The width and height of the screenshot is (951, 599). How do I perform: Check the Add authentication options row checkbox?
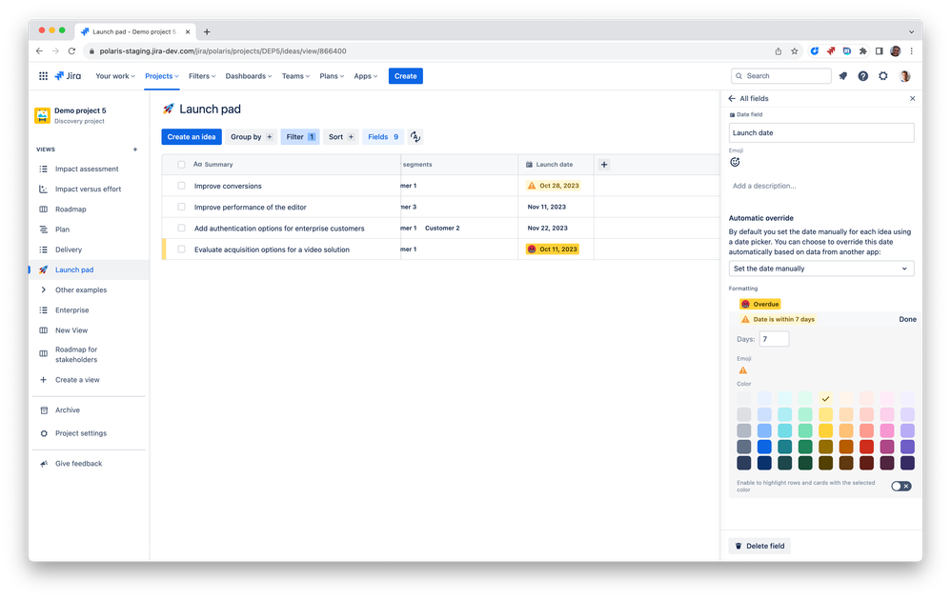(181, 228)
